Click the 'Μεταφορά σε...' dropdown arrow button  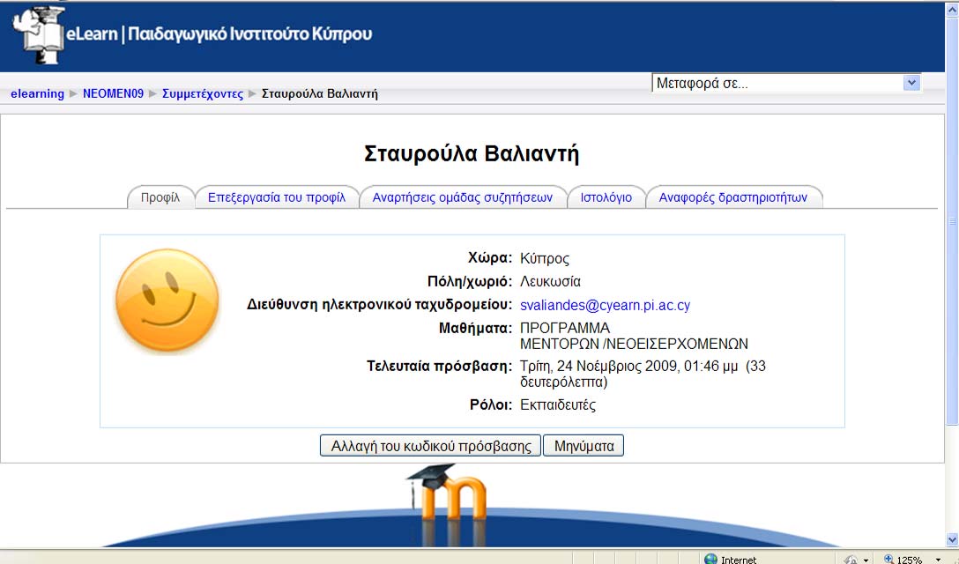pyautogui.click(x=911, y=83)
